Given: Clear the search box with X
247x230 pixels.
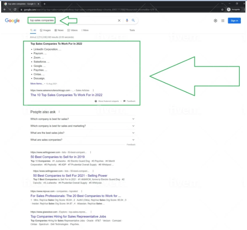Looking at the screenshot, I should click(x=119, y=21).
